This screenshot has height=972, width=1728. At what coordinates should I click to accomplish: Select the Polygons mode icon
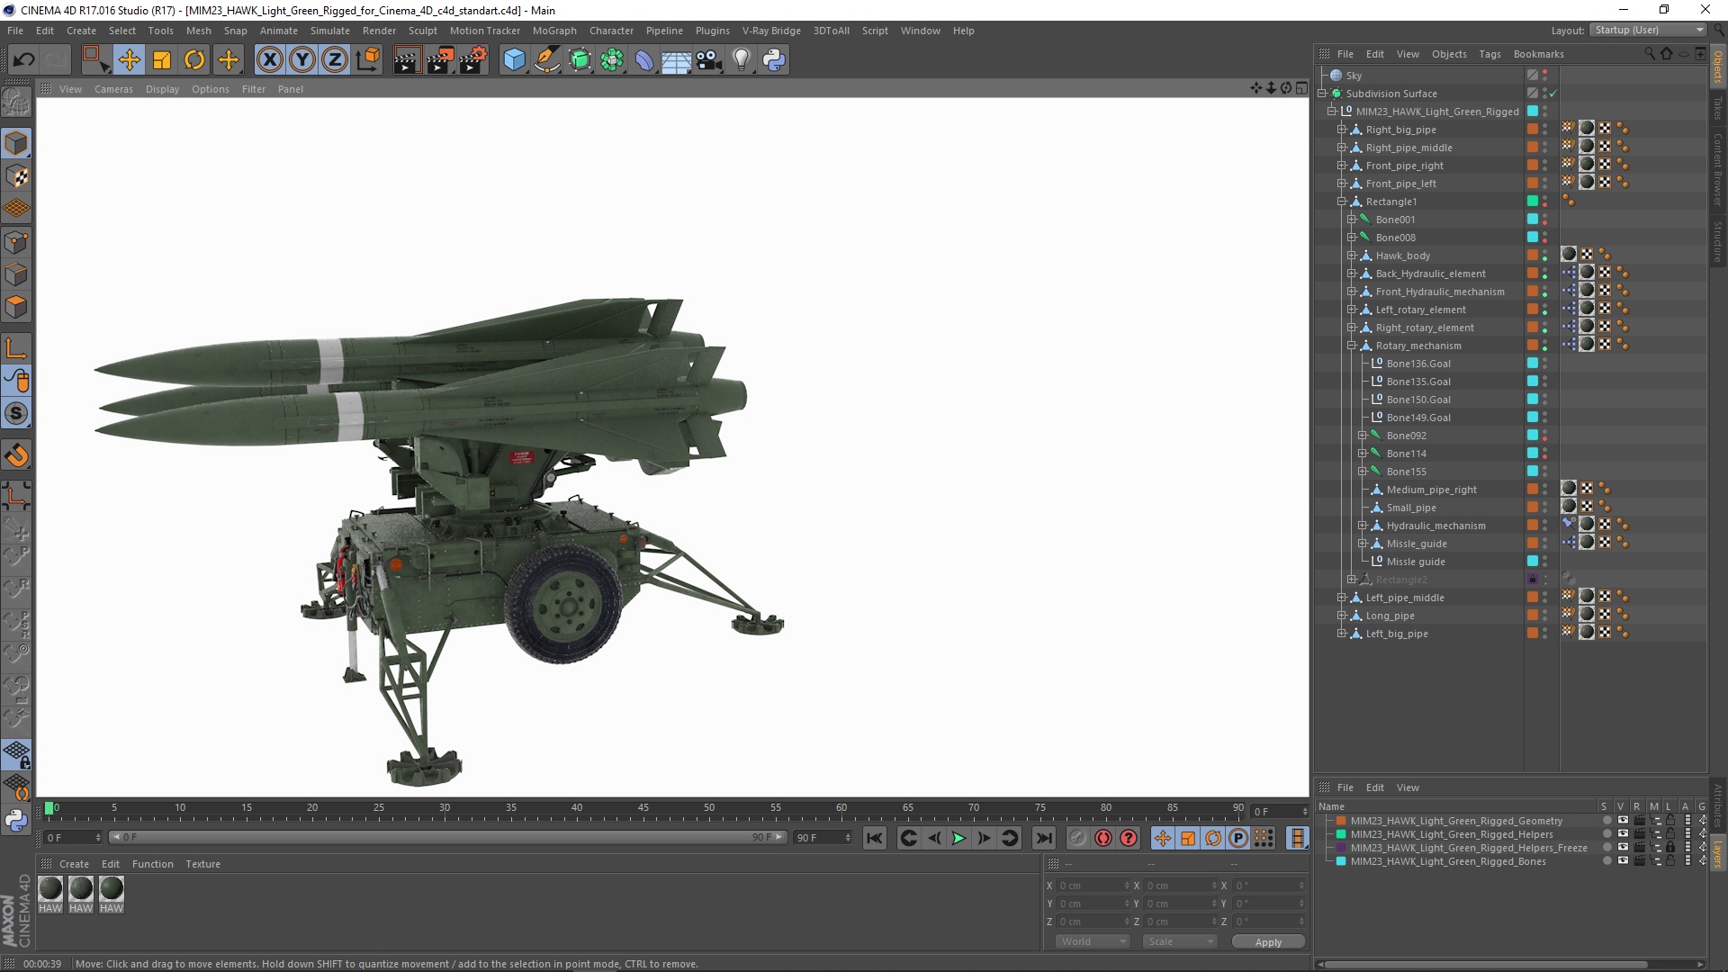[x=16, y=307]
